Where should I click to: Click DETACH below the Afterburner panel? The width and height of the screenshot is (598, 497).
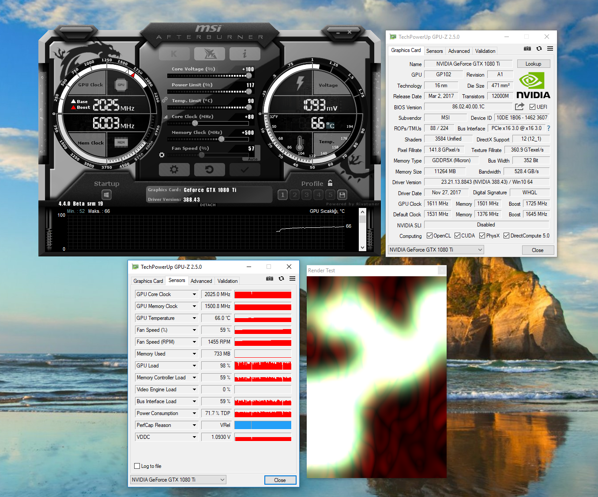click(208, 205)
